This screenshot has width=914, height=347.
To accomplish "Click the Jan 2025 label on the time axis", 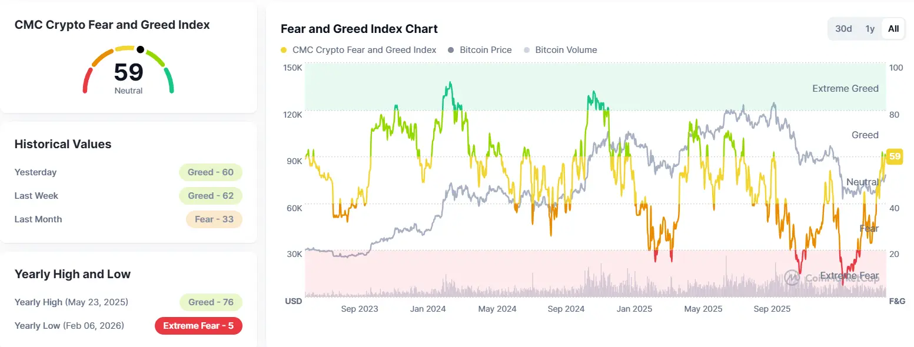I will click(x=634, y=309).
